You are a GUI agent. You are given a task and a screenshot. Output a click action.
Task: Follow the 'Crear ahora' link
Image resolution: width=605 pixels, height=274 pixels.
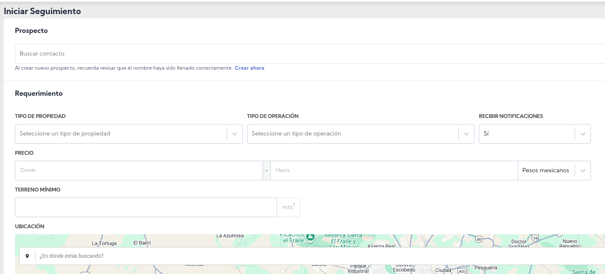(249, 68)
